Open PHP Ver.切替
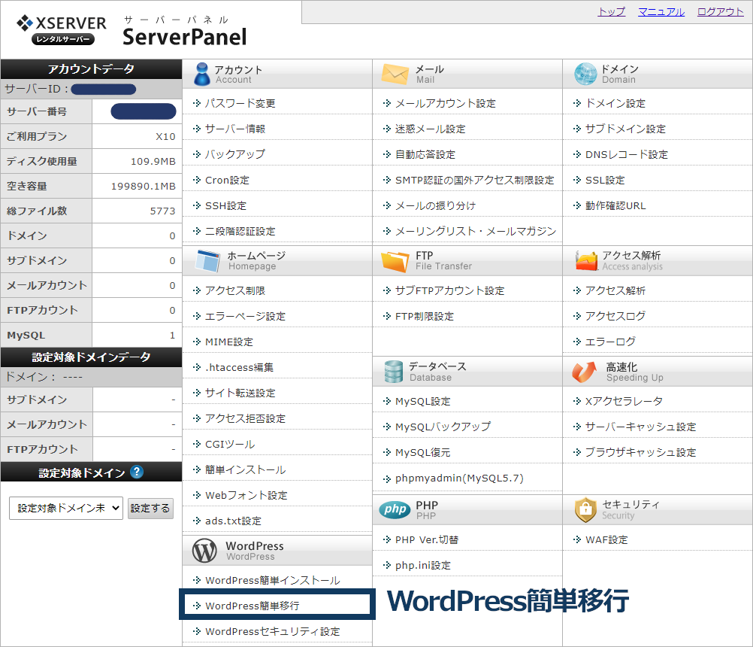This screenshot has height=647, width=753. coord(427,539)
